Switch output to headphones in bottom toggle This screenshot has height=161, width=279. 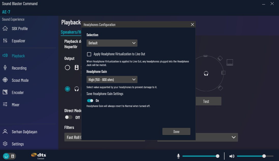point(6,156)
